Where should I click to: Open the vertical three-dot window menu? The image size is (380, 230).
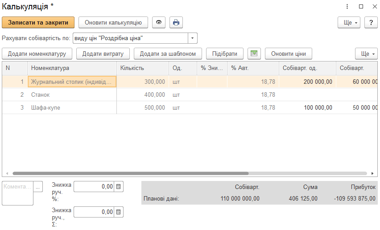347,7
